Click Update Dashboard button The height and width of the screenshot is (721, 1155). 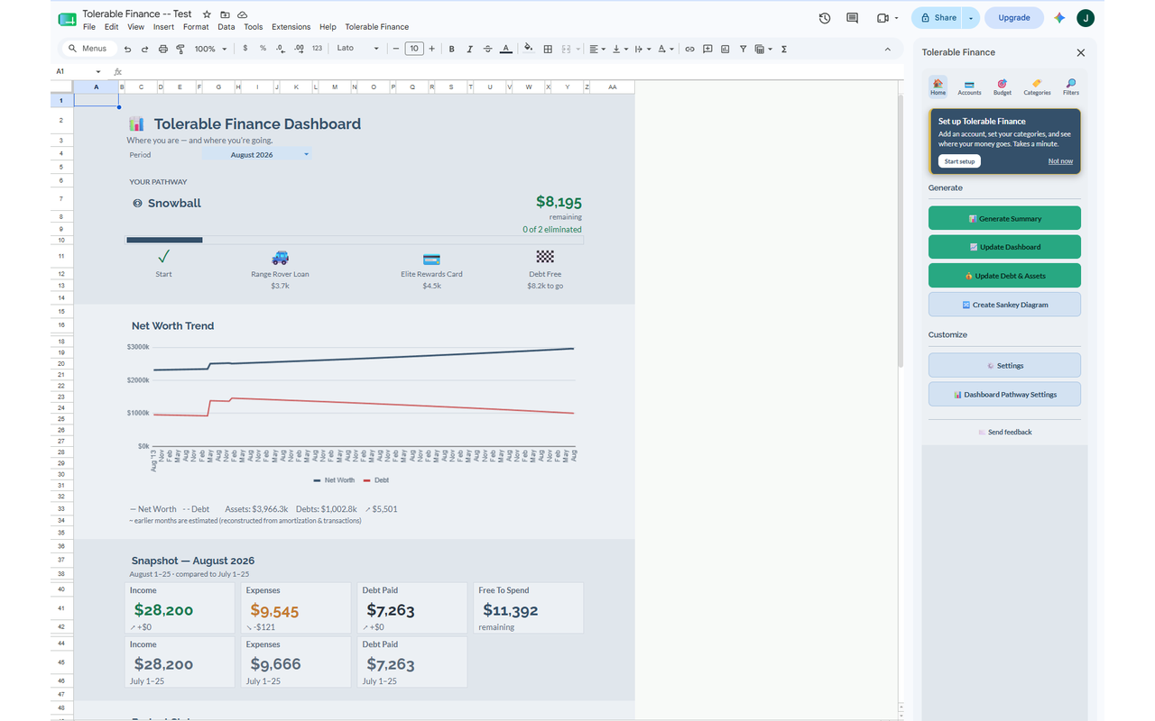1004,247
